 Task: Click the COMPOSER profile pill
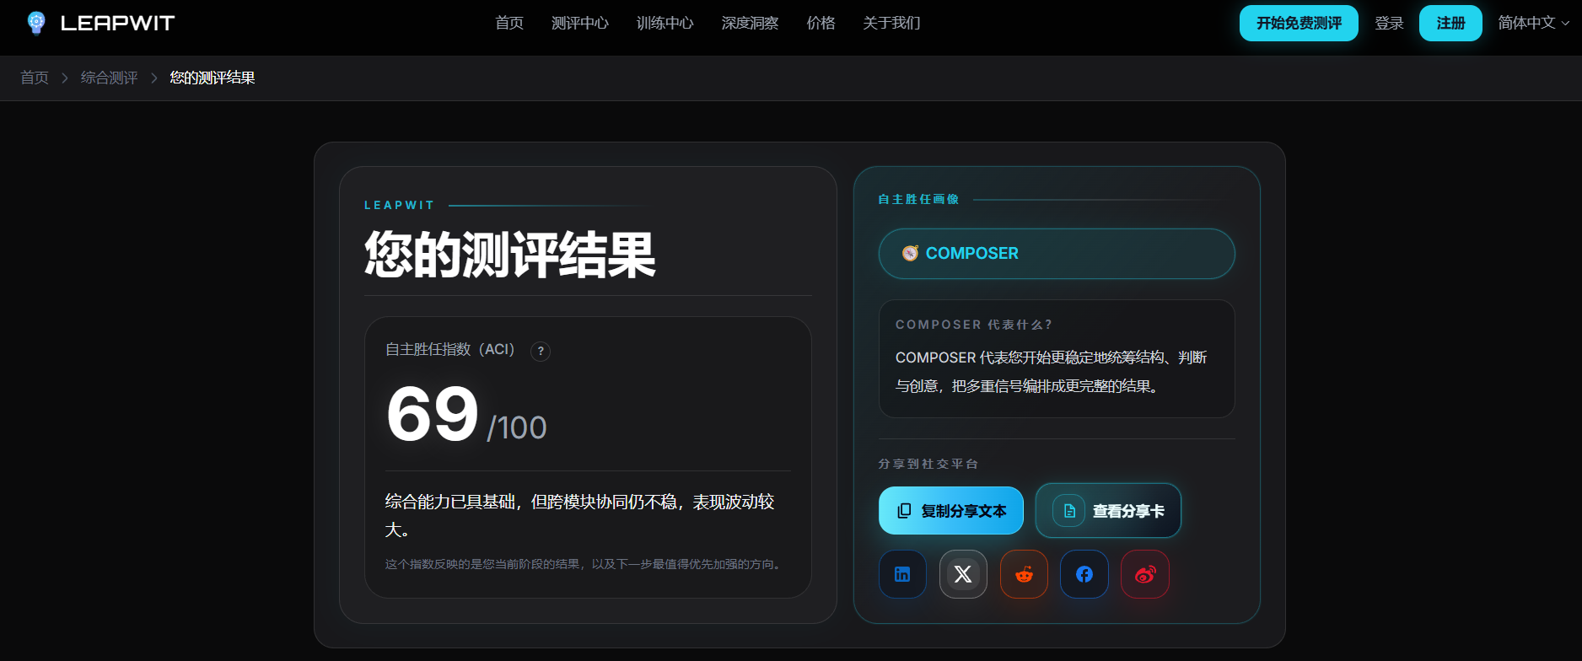pos(1057,254)
